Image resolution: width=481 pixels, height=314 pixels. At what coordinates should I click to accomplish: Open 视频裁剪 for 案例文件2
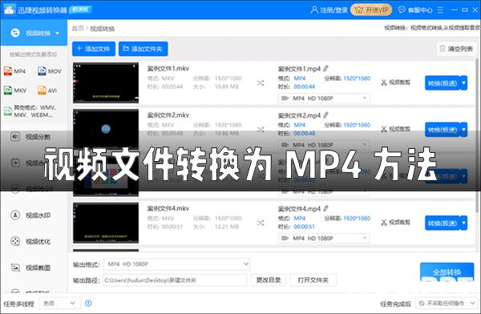coord(396,129)
